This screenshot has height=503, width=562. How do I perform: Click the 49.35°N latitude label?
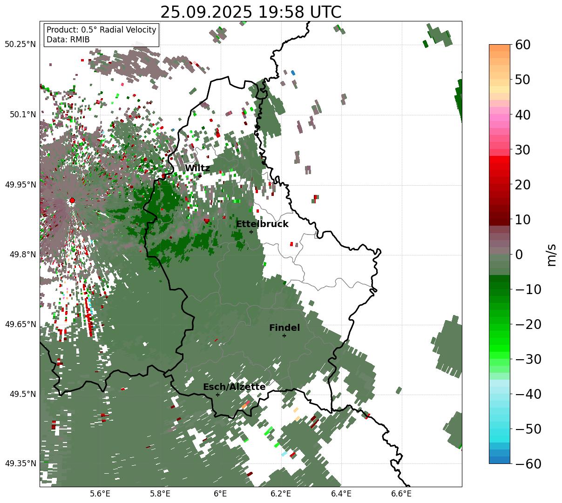tap(20, 463)
